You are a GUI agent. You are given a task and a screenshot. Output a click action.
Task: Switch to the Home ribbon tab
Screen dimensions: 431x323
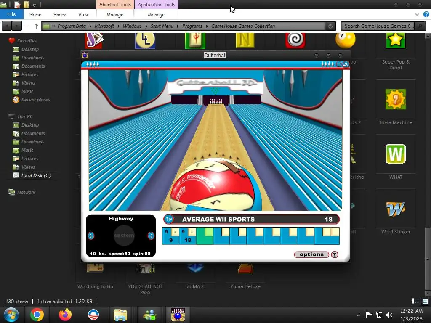coord(35,15)
